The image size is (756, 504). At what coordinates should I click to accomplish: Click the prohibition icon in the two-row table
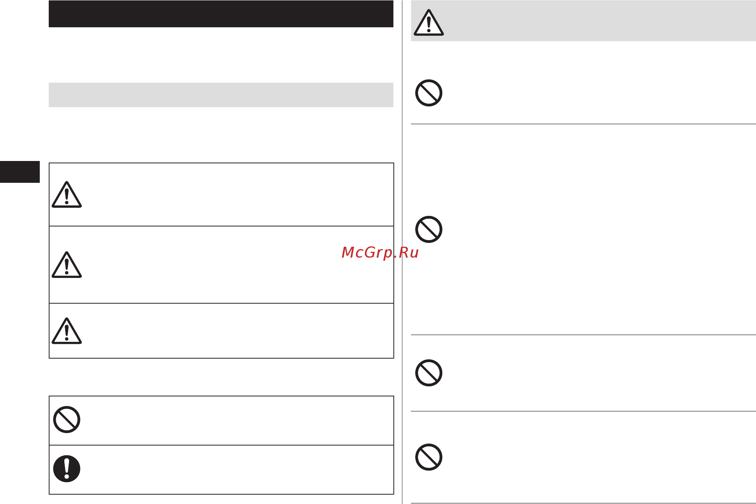(x=67, y=420)
